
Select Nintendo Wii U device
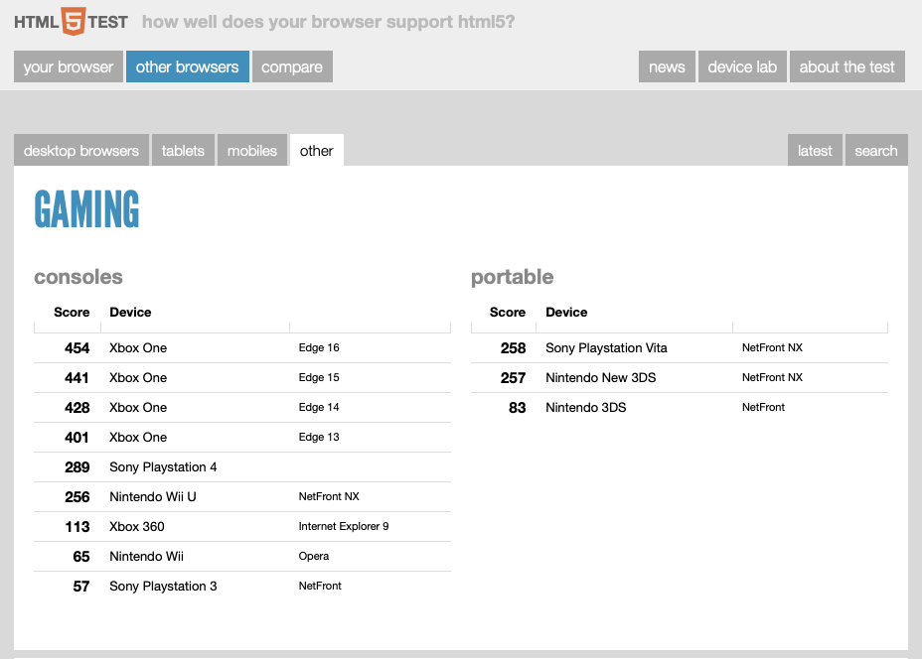(153, 497)
